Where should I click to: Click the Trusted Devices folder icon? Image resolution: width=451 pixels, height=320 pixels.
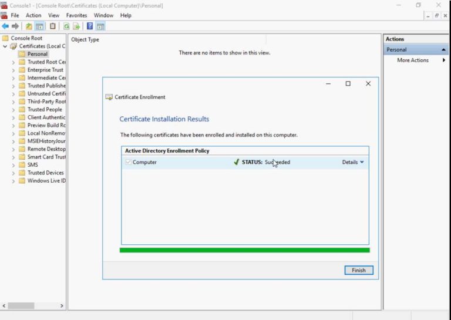tap(22, 173)
